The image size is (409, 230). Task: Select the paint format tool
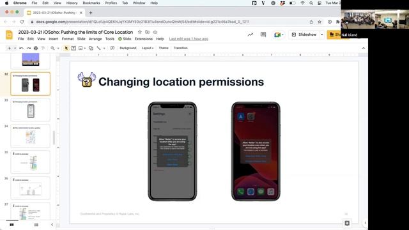point(43,48)
